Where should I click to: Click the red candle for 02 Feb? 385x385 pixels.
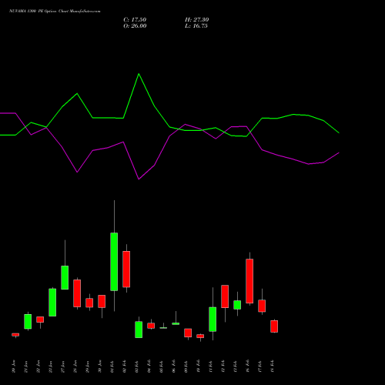[x=126, y=269]
